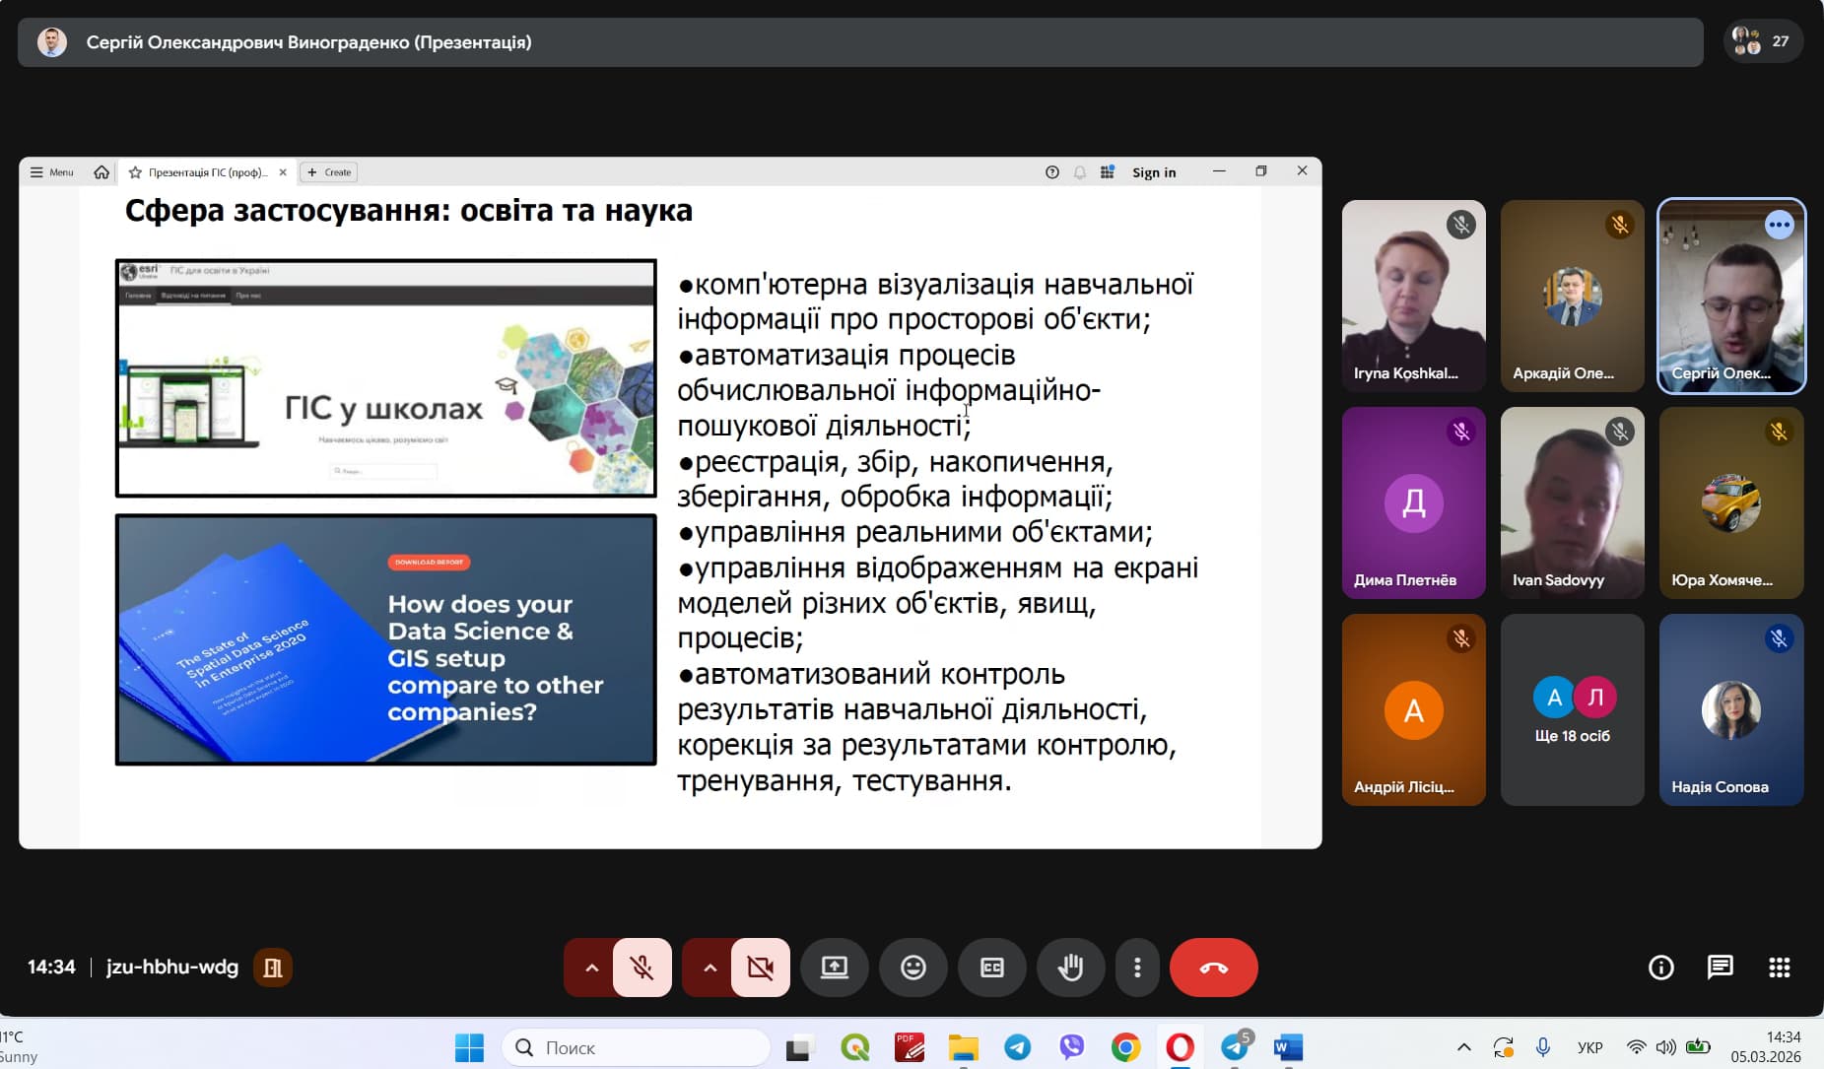Expand video settings arrow
Screen dimensions: 1824x1069
click(x=709, y=968)
